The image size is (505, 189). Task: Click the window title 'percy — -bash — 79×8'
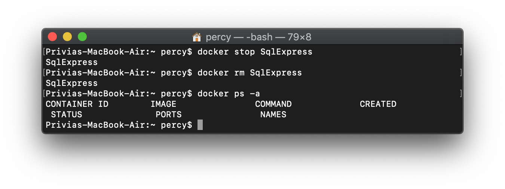tap(258, 37)
